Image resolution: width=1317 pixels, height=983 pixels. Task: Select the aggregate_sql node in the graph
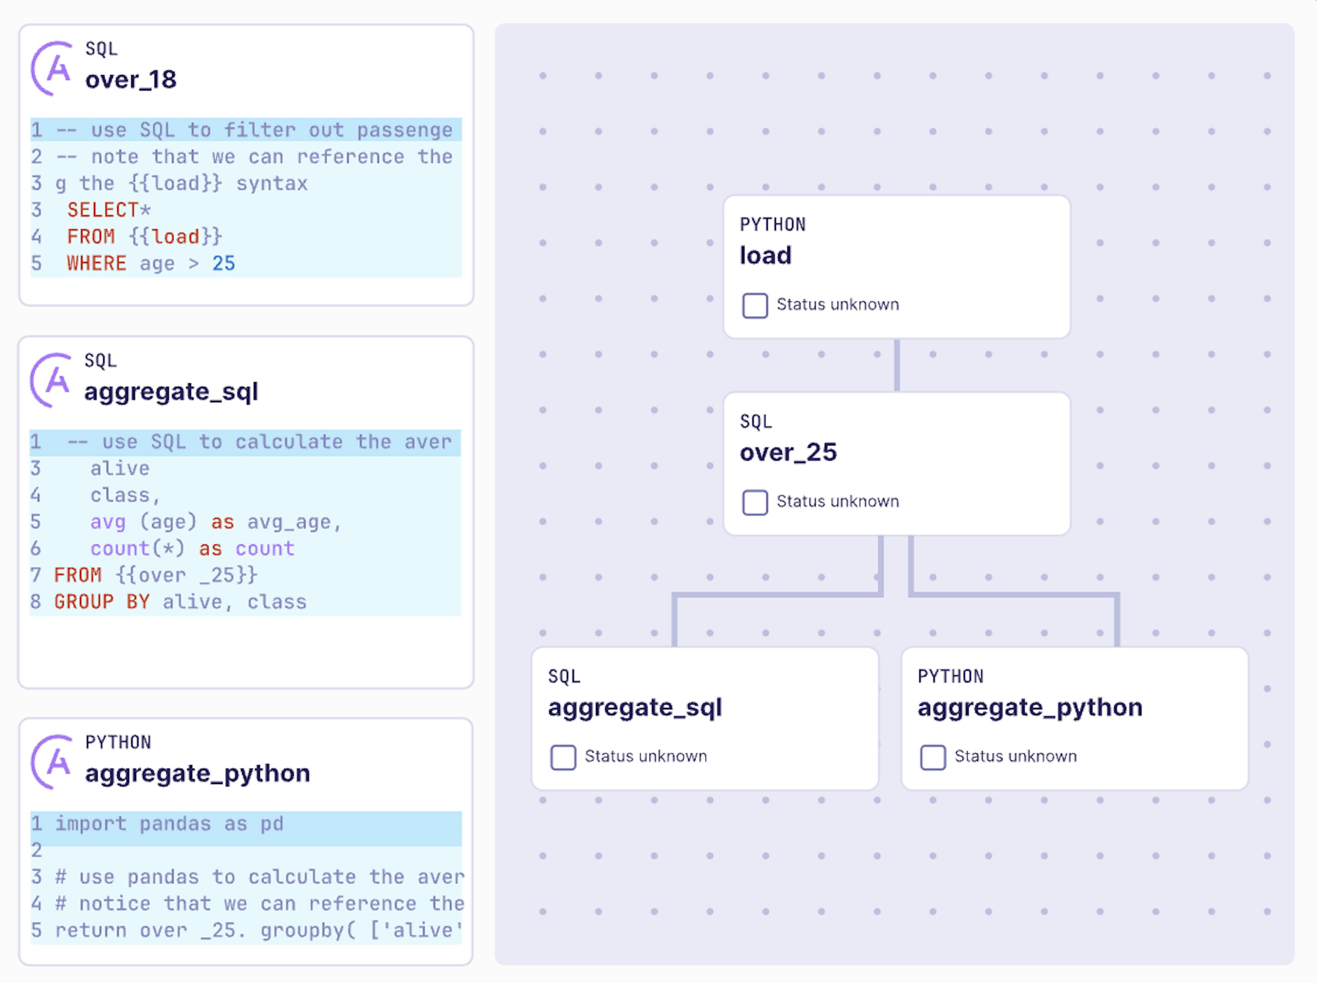point(705,718)
